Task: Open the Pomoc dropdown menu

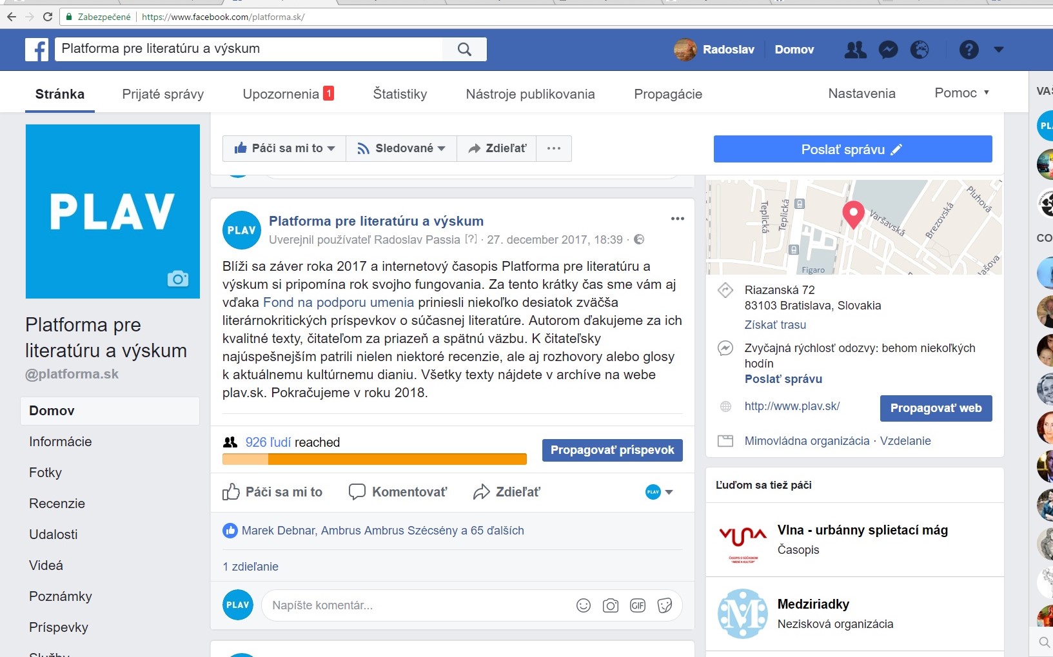Action: 961,93
